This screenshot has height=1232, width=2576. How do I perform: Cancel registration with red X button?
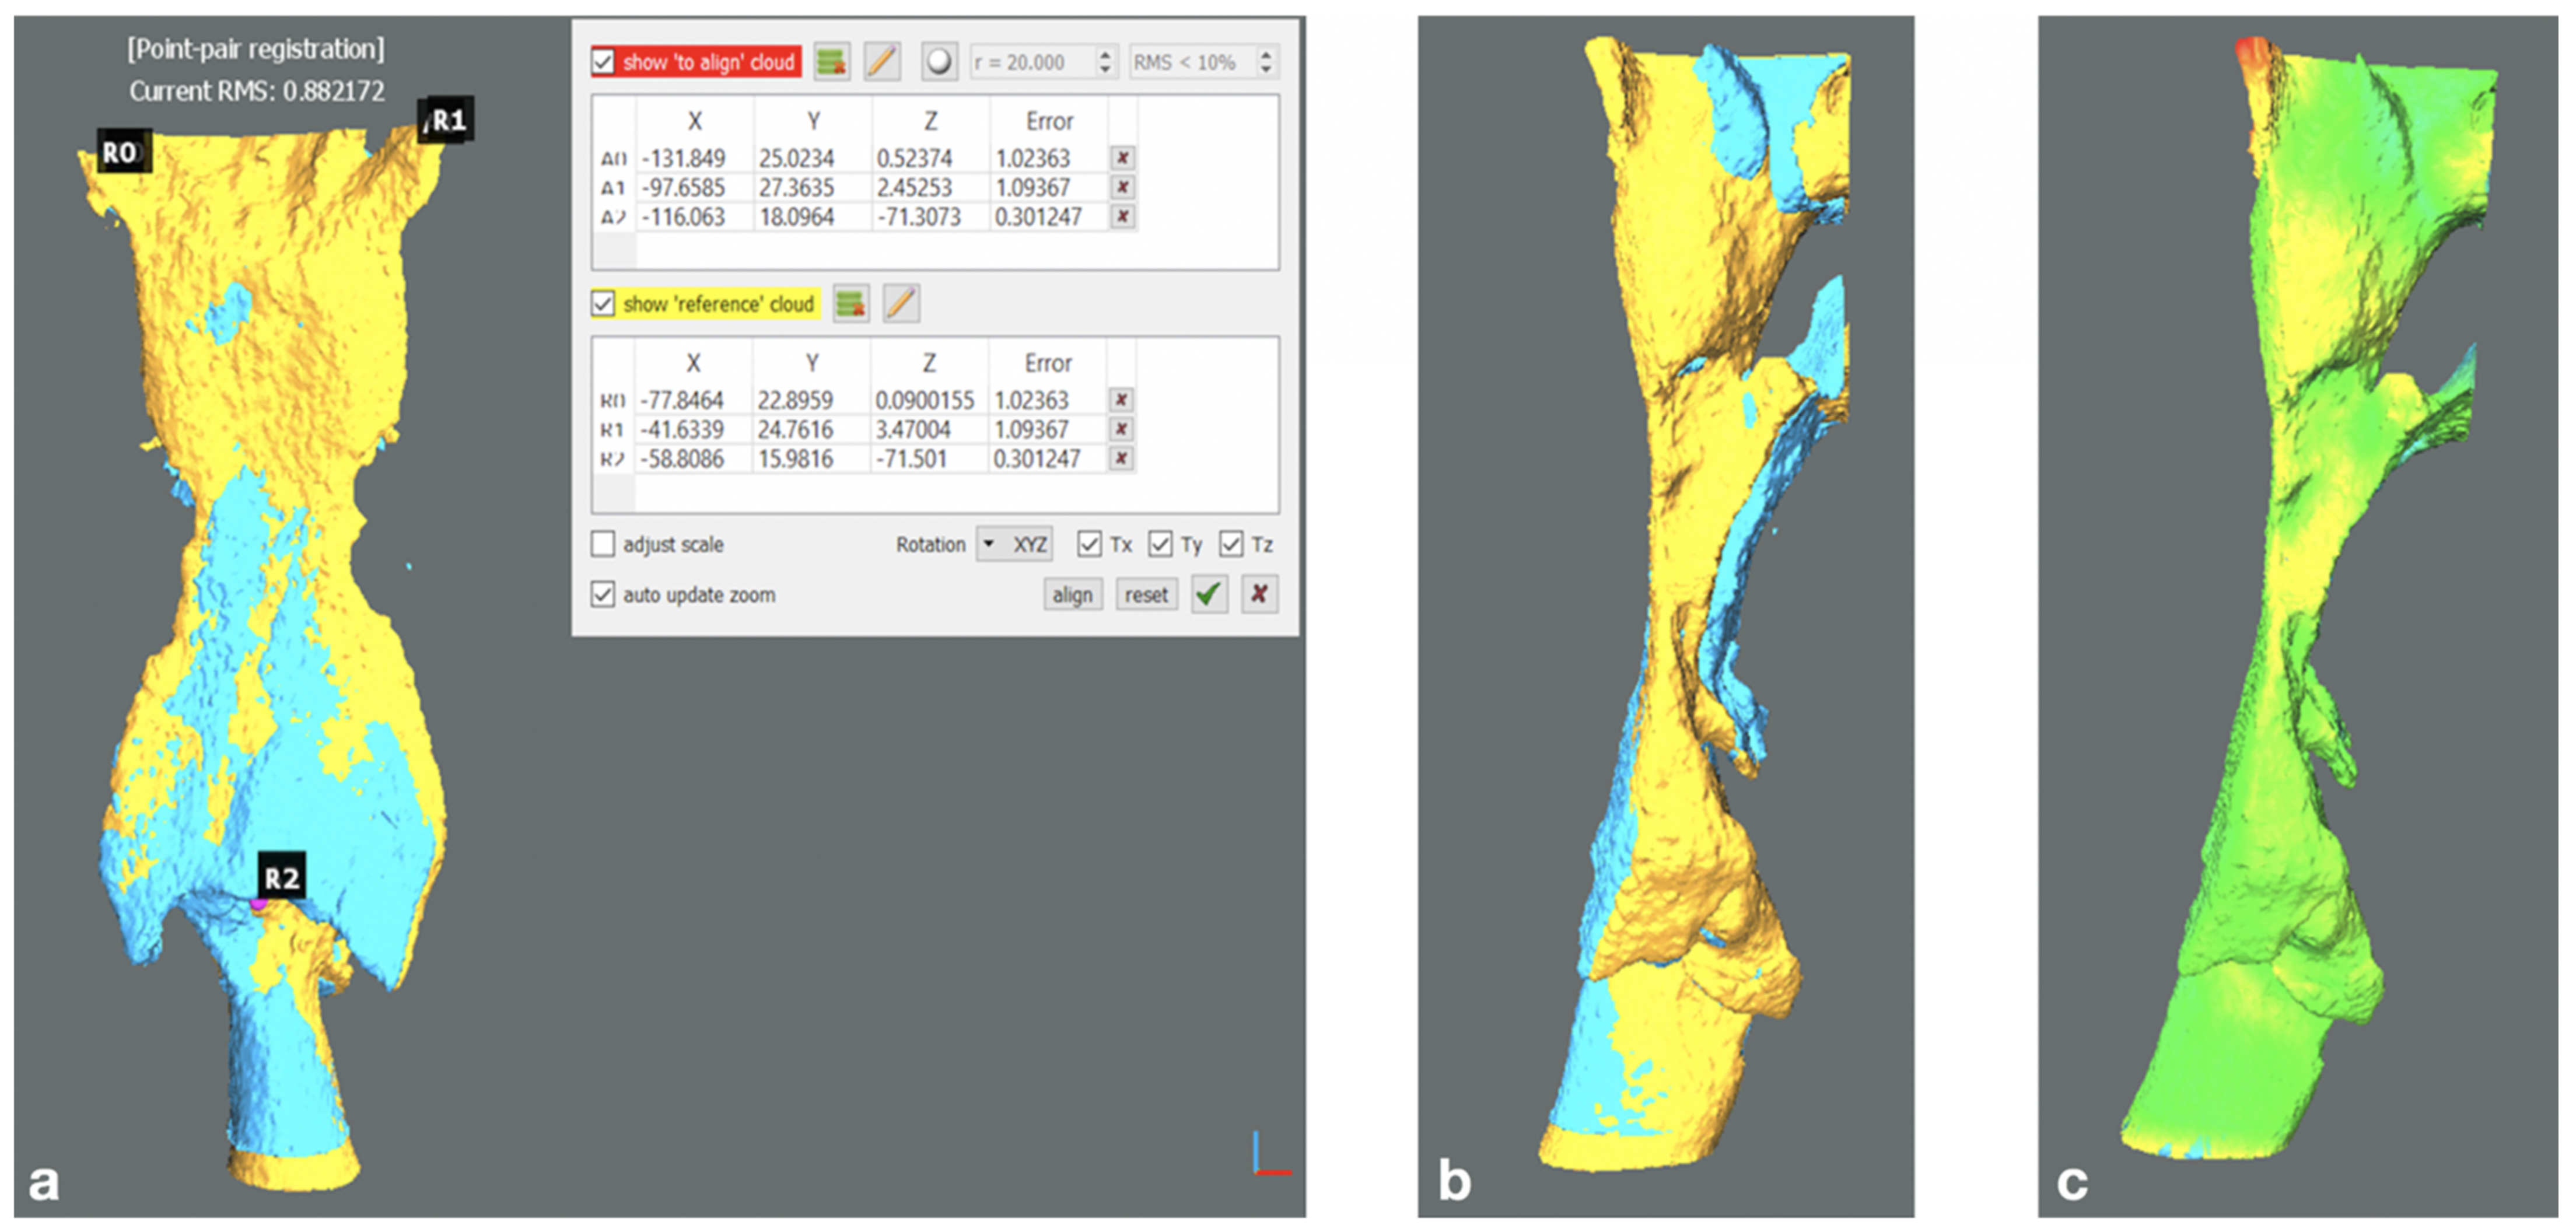tap(1259, 595)
